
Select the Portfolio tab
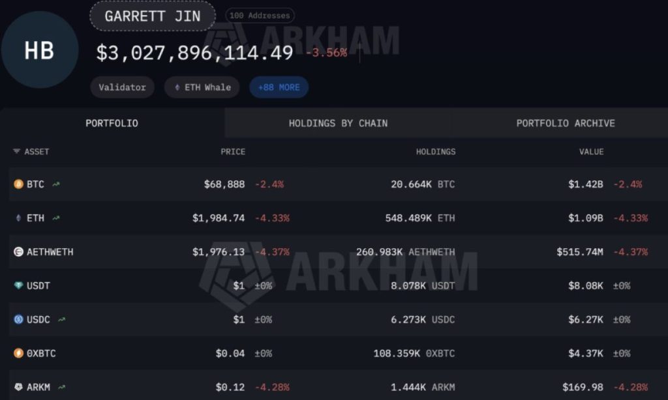[x=112, y=123]
